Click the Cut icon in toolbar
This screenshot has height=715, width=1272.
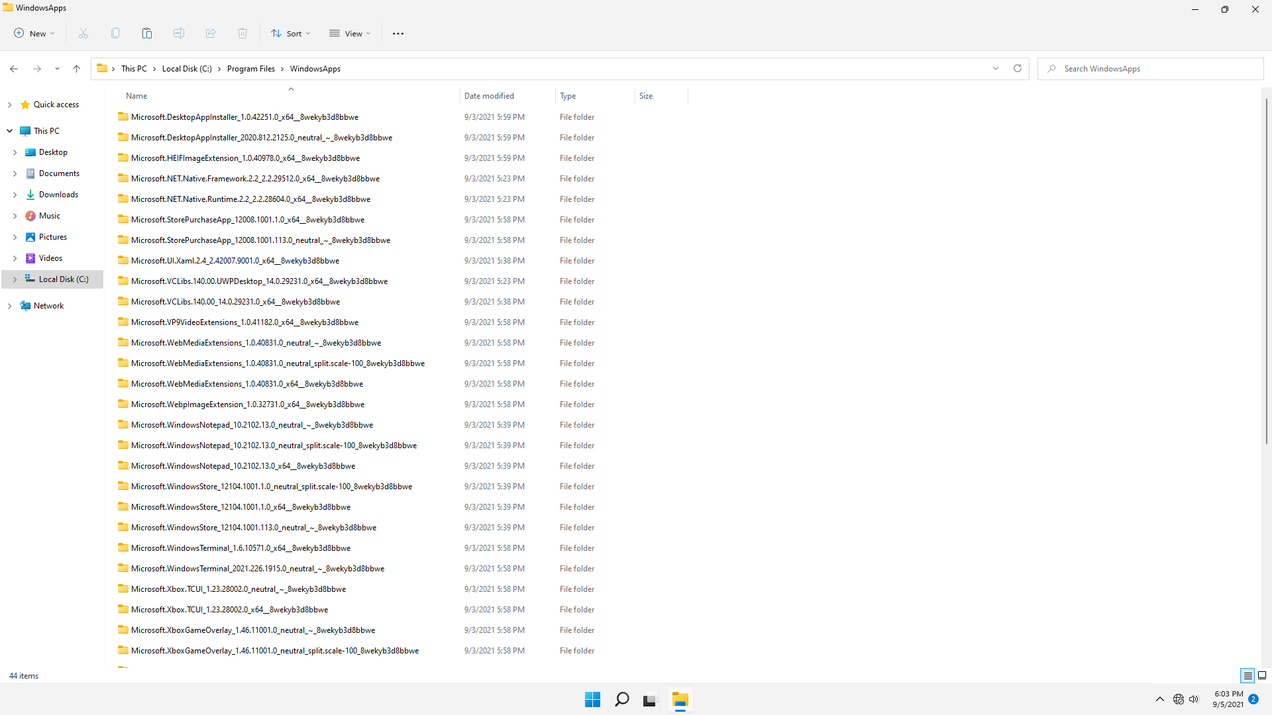click(x=83, y=33)
